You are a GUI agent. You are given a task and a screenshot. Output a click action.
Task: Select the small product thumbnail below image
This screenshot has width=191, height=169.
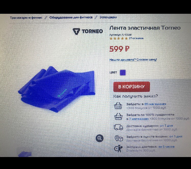[25, 154]
